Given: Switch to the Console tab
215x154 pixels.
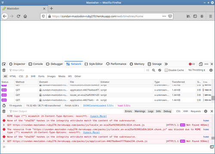Looking at the screenshot, I should [x=36, y=64].
